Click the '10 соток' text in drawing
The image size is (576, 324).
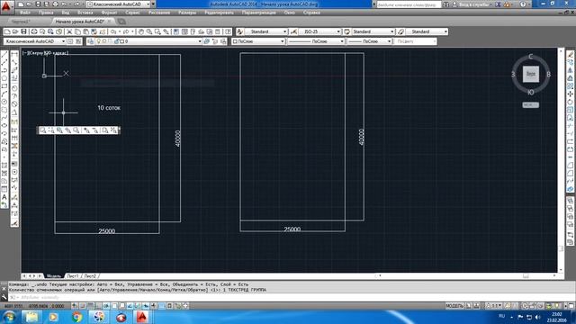click(x=109, y=108)
